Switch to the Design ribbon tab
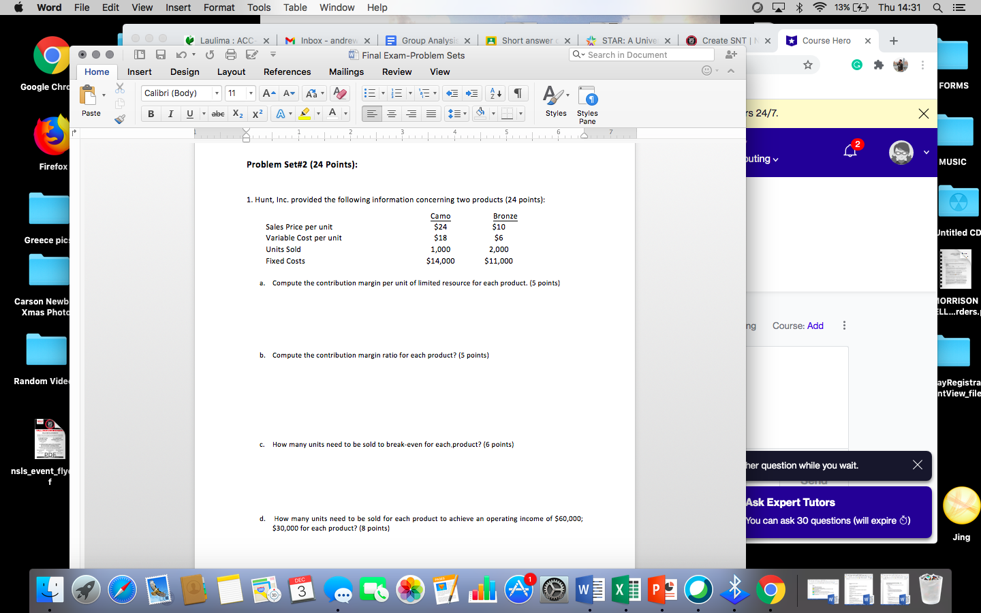Viewport: 981px width, 613px height. pos(185,72)
